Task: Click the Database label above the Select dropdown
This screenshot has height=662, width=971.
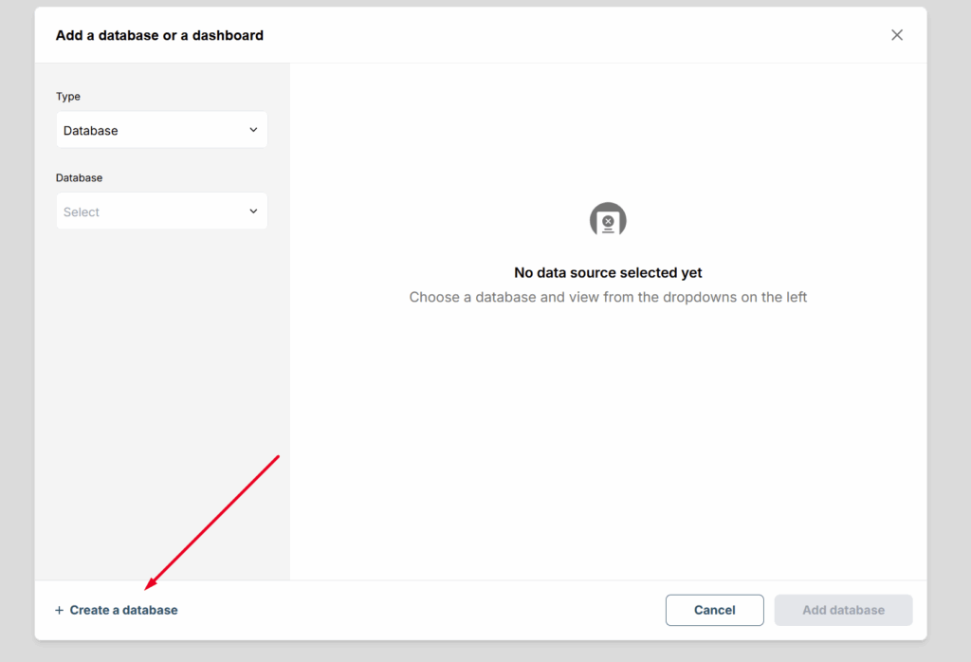Action: pyautogui.click(x=79, y=177)
